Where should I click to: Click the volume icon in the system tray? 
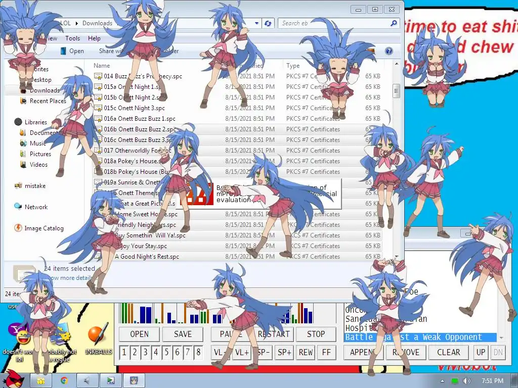(466, 381)
